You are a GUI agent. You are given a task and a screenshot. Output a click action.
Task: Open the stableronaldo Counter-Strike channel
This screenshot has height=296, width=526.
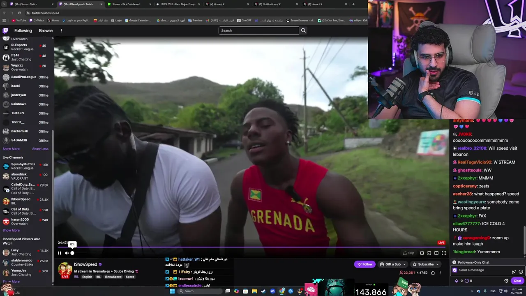pyautogui.click(x=25, y=262)
